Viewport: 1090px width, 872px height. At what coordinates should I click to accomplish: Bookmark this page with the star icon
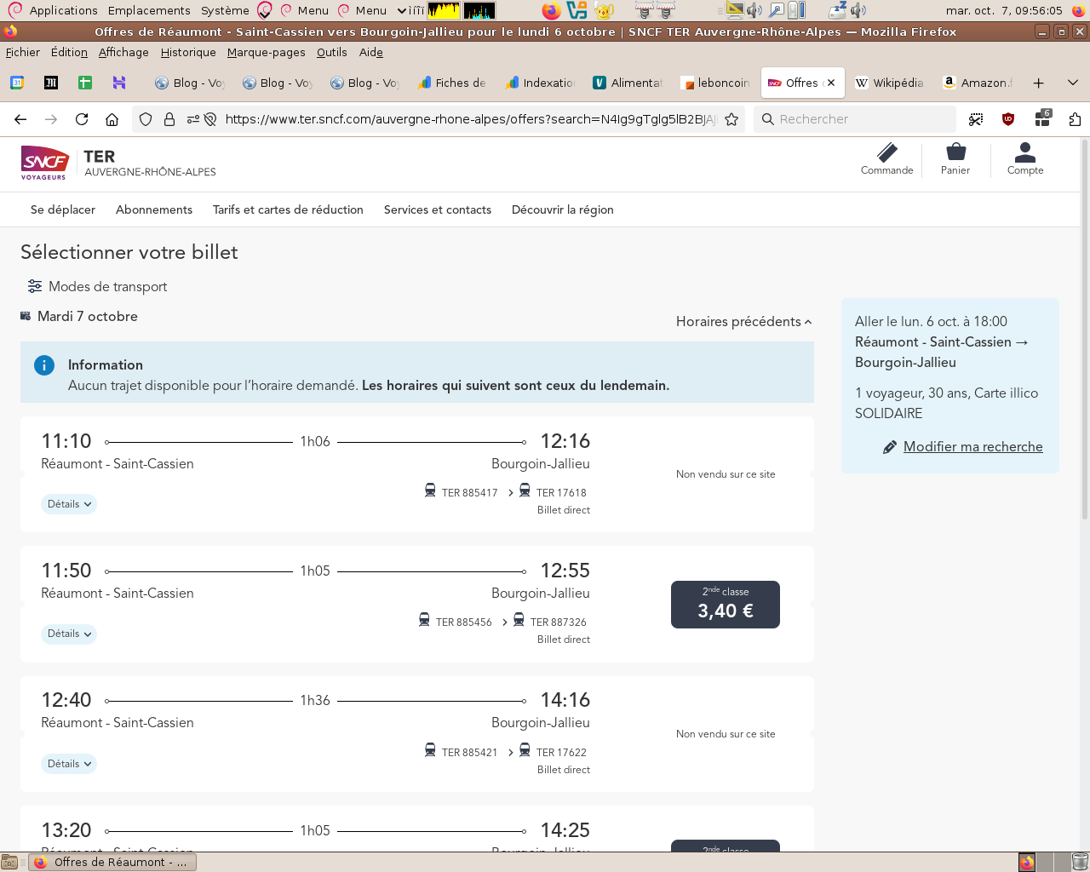coord(731,119)
